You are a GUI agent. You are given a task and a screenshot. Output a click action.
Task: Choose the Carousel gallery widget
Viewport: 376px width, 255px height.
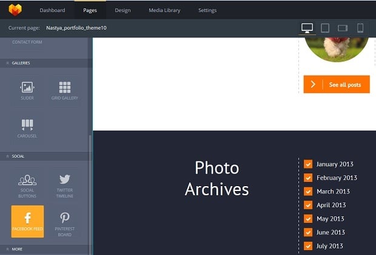pos(27,127)
